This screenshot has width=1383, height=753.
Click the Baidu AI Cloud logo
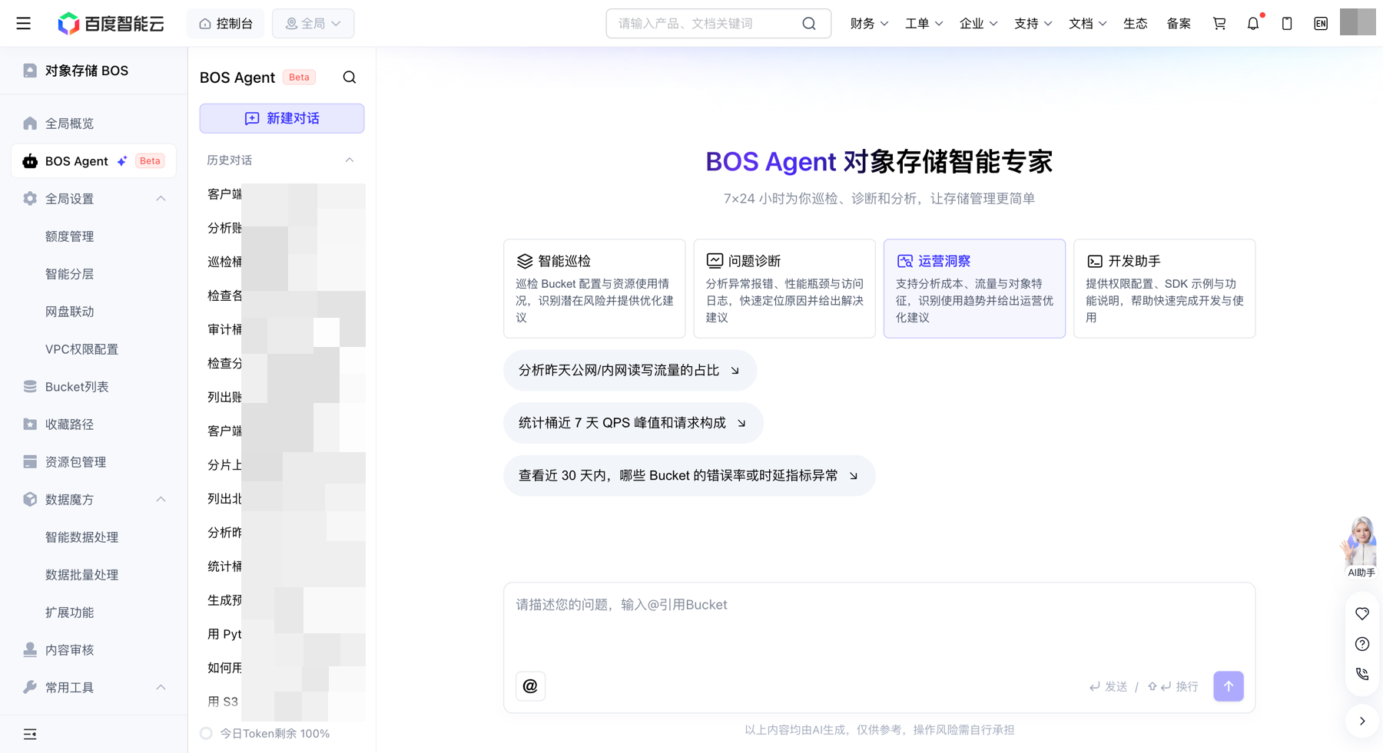111,24
